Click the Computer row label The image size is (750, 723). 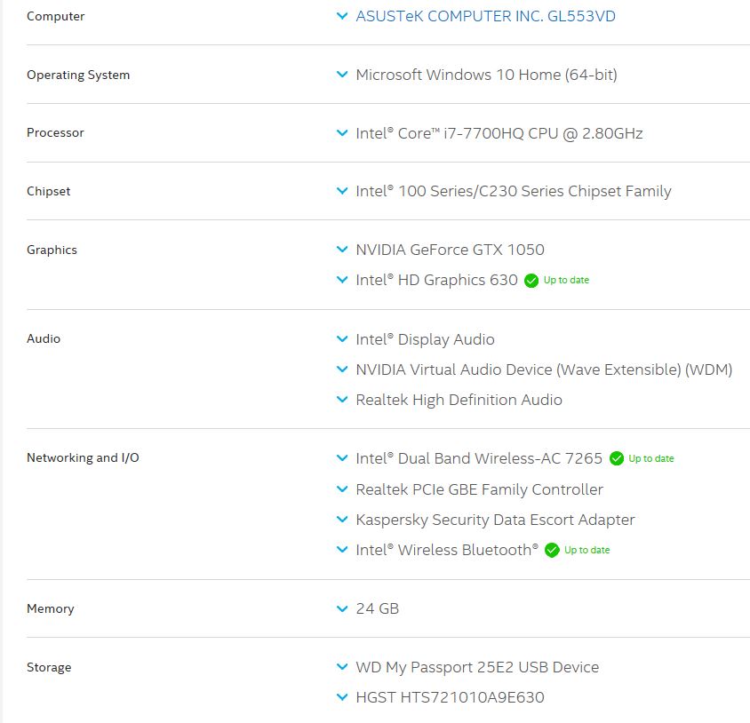click(55, 16)
